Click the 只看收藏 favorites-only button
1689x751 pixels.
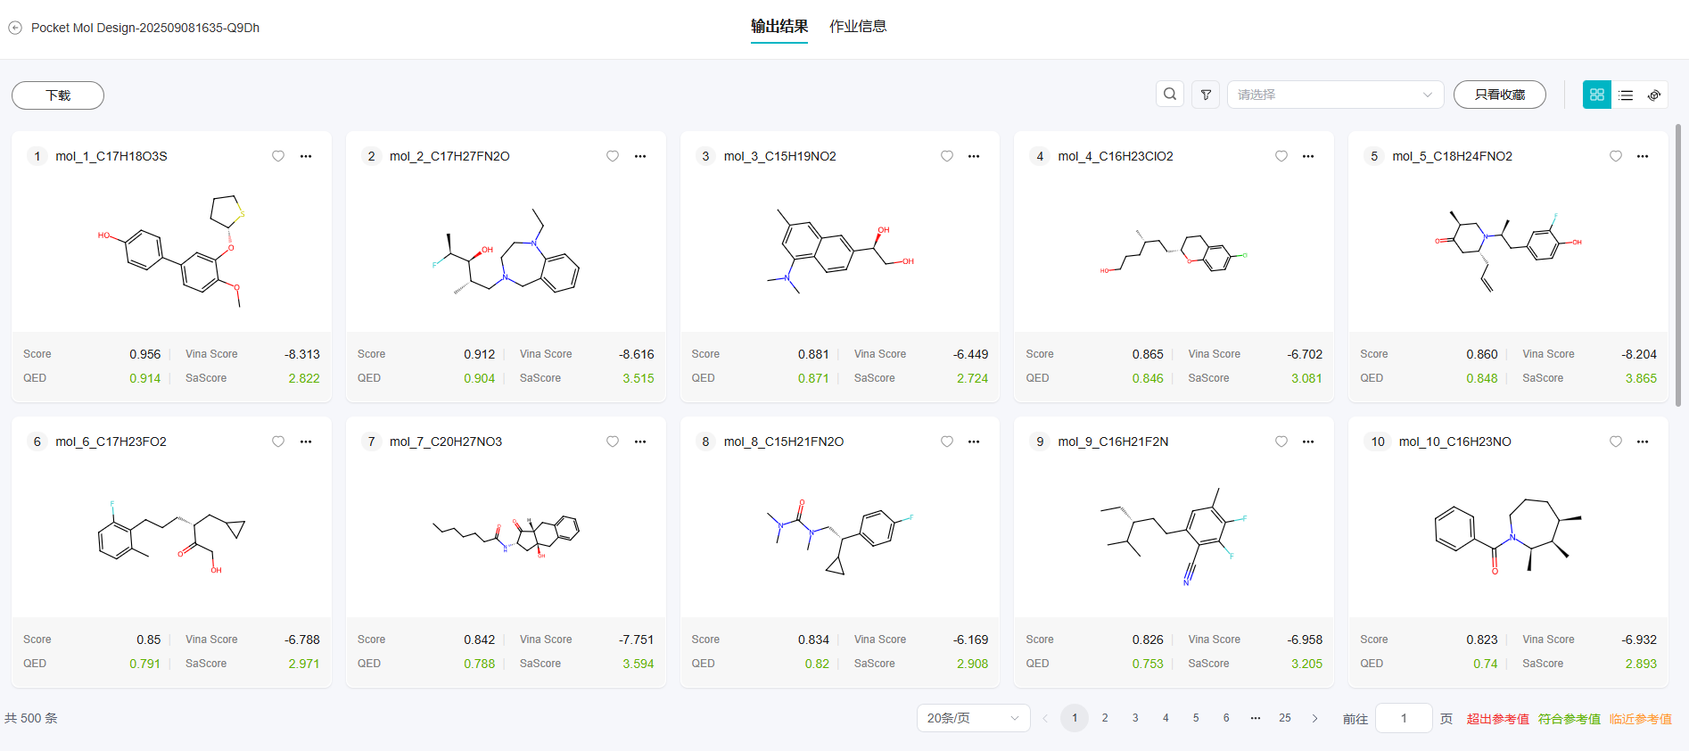click(x=1500, y=95)
